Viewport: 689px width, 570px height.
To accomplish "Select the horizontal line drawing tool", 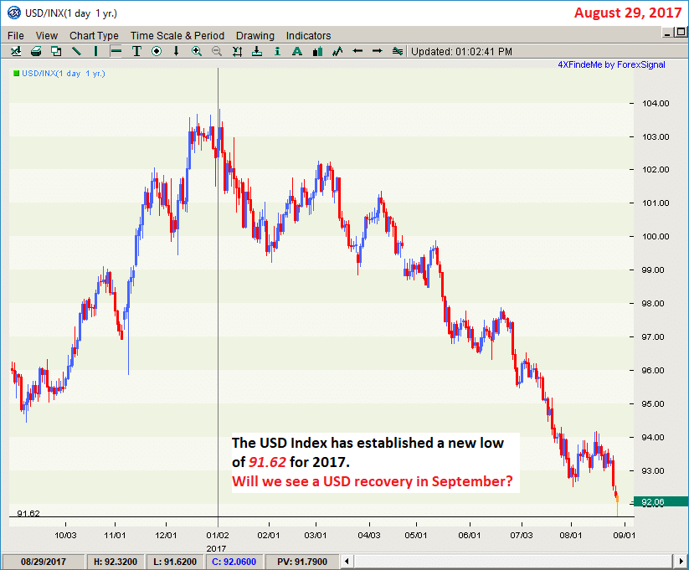I will pyautogui.click(x=116, y=51).
